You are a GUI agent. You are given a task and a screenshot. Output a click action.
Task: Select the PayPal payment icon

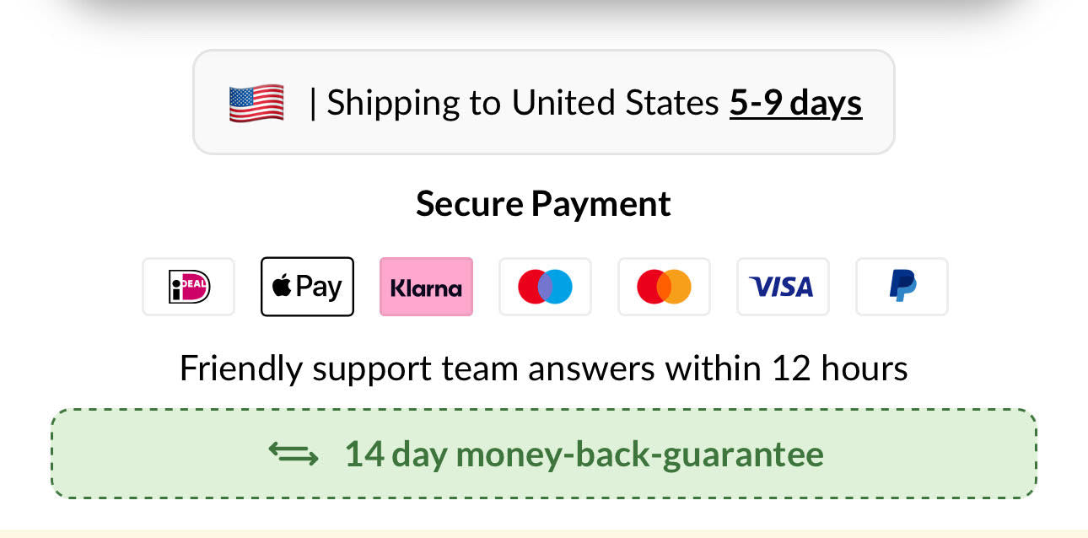902,287
